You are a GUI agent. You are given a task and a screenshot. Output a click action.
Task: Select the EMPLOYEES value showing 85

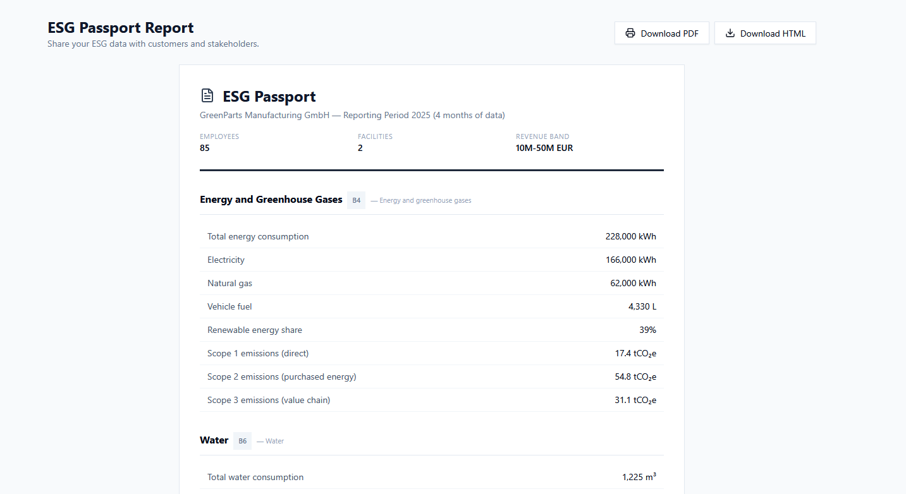click(x=204, y=148)
